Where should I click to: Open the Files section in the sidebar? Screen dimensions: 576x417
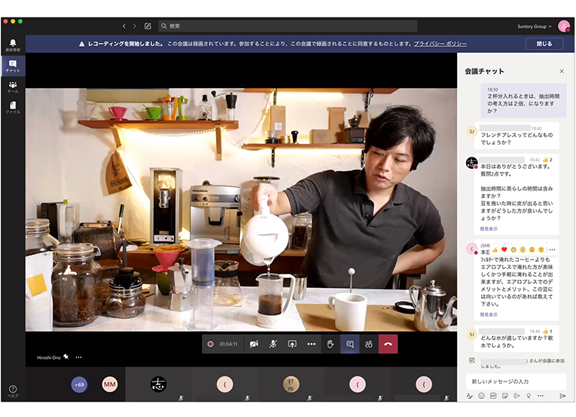coord(13,107)
